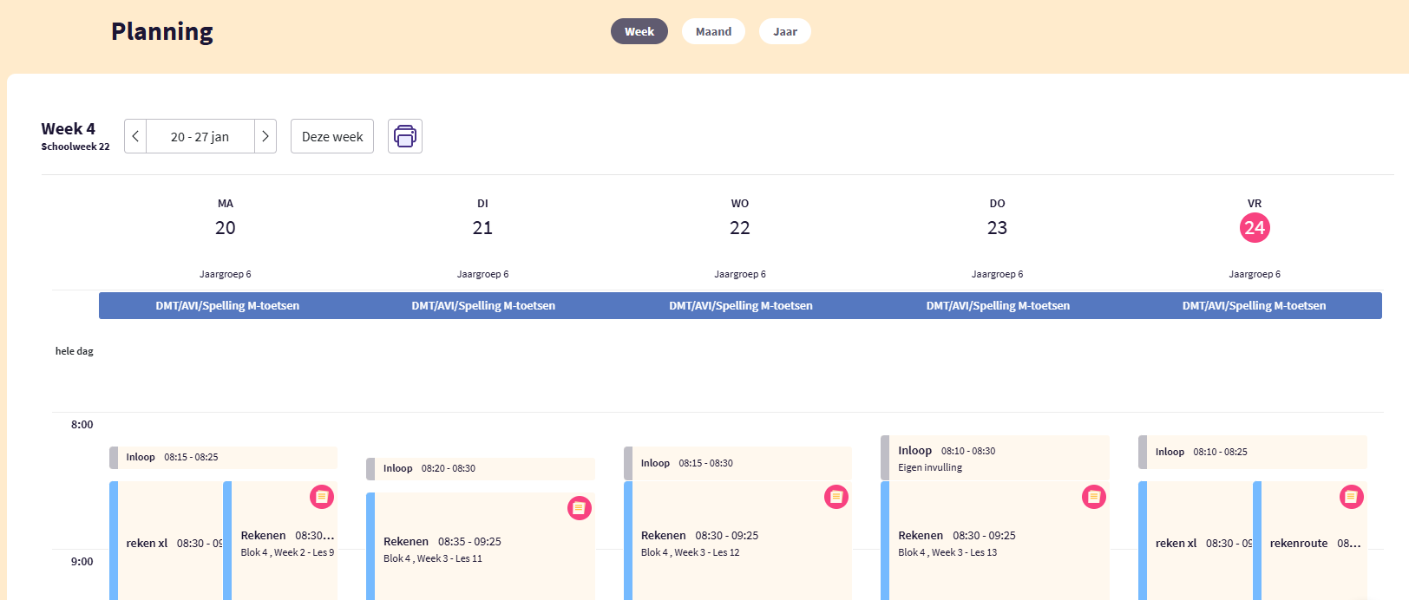Go to previous week with left arrow
Screen dimensions: 1409x600
coord(135,136)
